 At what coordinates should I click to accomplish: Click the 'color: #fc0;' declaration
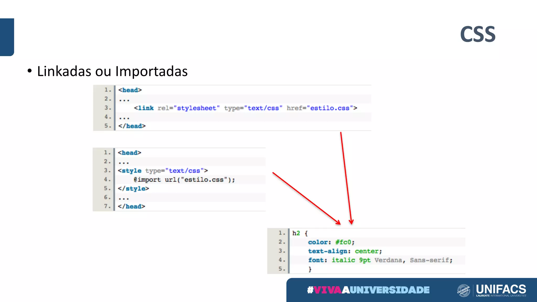(x=331, y=242)
